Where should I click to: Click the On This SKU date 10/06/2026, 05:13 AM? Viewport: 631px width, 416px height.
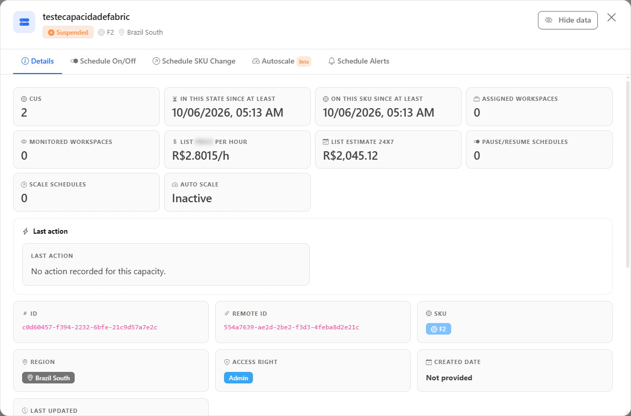tap(379, 112)
